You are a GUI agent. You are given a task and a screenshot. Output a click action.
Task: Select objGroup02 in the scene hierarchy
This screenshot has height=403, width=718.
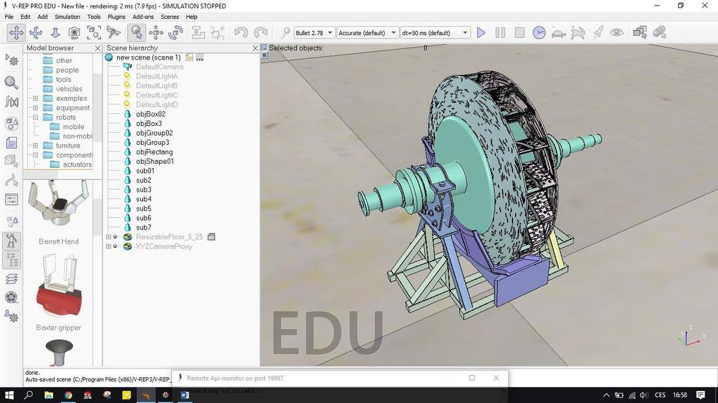coord(154,133)
